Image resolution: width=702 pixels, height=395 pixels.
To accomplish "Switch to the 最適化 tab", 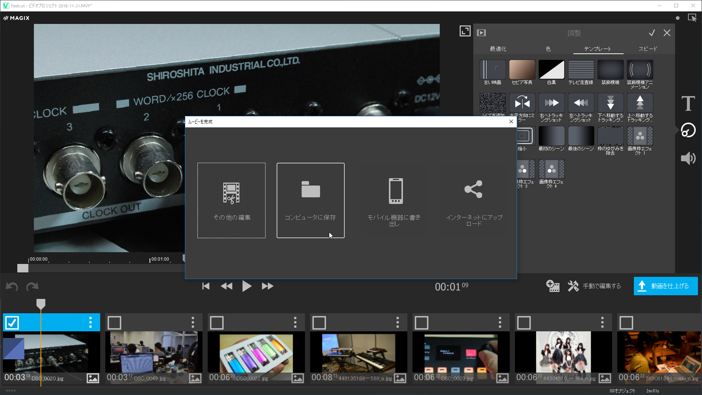I will (x=498, y=49).
